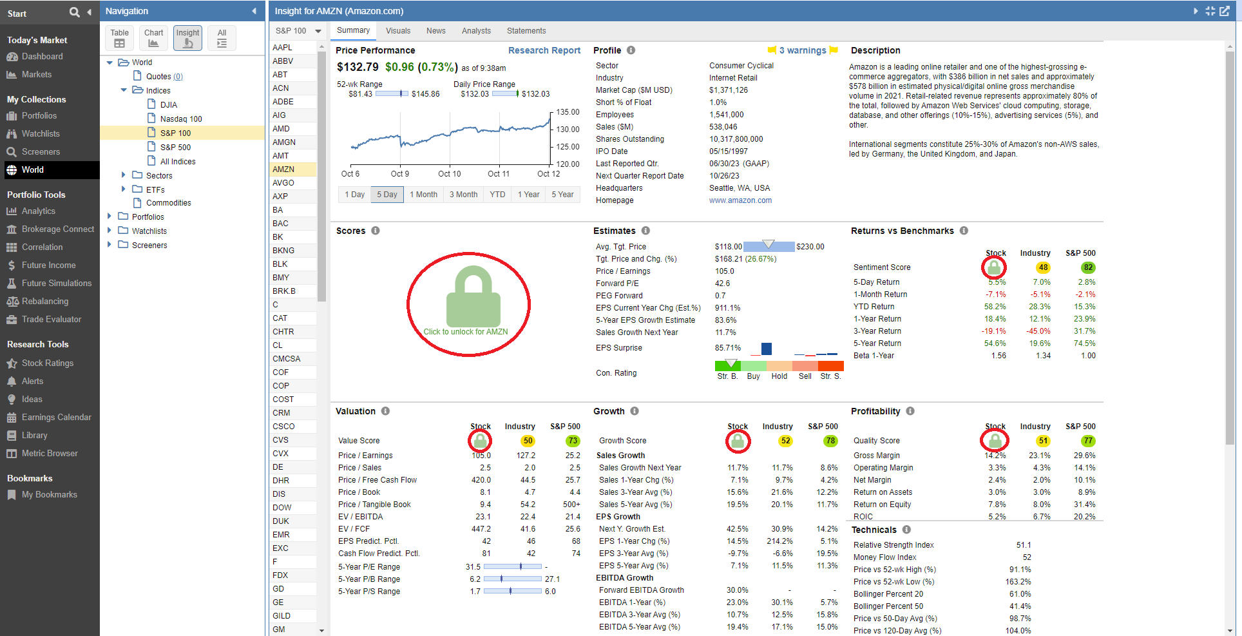Viewport: 1242px width, 636px height.
Task: Open Watchlists in the sidebar
Action: pos(41,134)
